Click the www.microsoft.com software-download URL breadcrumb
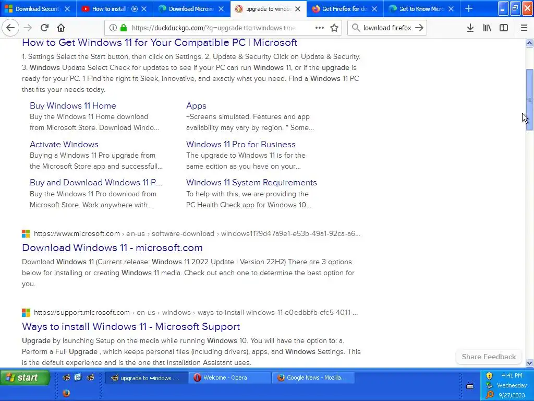Viewport: 534px width, 401px height. [x=197, y=233]
